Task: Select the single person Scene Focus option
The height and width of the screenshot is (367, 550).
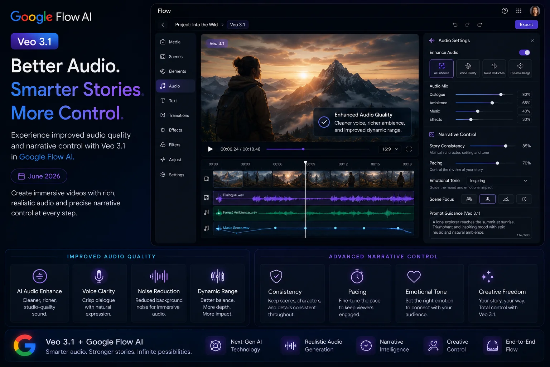Action: tap(487, 199)
